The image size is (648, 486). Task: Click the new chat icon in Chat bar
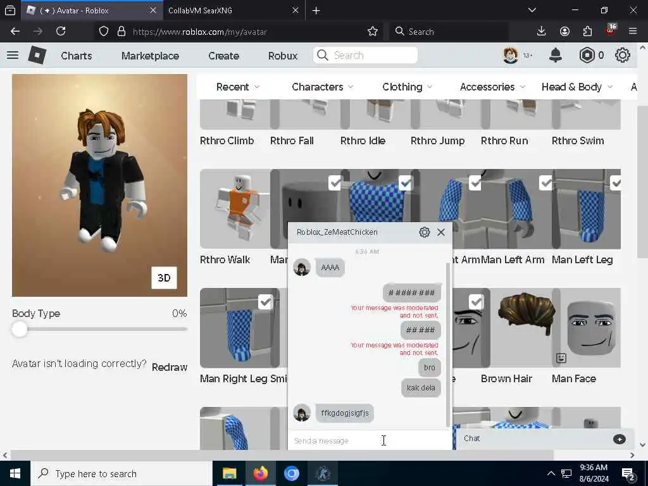coord(619,439)
